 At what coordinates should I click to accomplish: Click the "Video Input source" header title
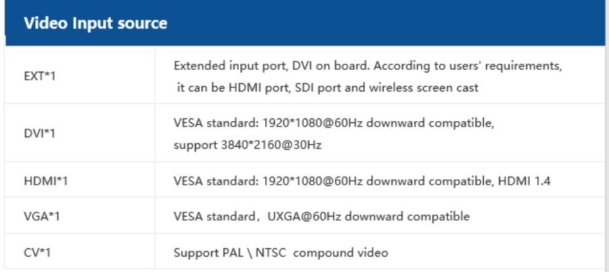pos(95,24)
